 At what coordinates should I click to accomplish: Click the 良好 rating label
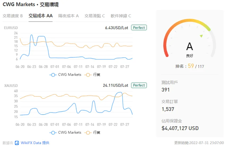pos(190,56)
